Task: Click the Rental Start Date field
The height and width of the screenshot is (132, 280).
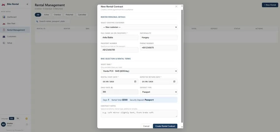Action: 119,81
